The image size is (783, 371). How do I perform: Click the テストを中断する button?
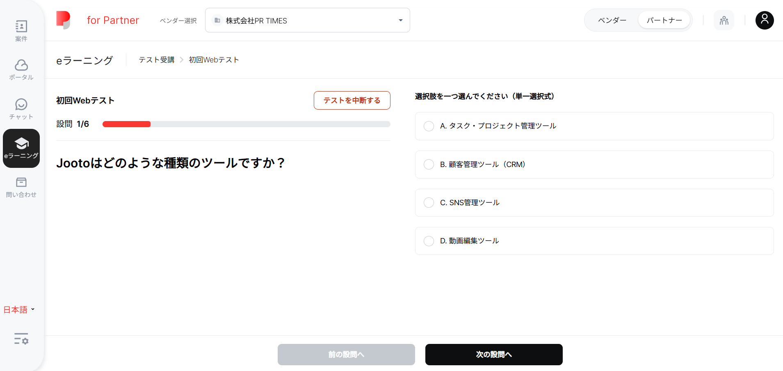coord(352,101)
